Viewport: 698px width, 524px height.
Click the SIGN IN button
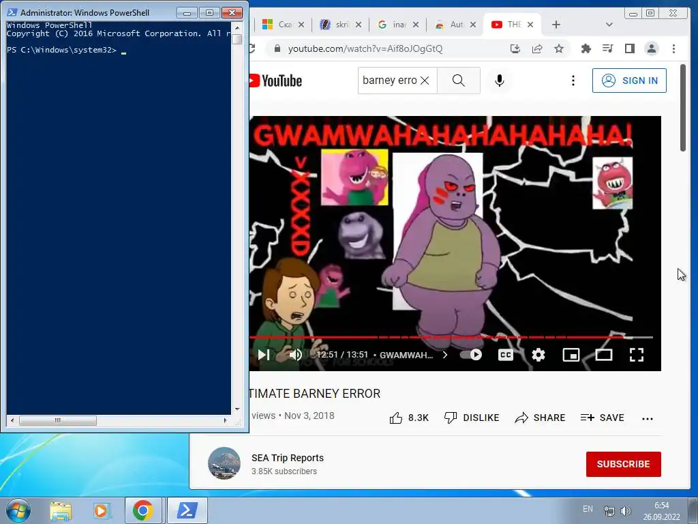click(629, 81)
